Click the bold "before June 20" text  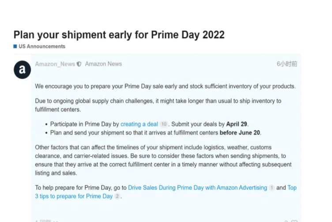pyautogui.click(x=240, y=133)
